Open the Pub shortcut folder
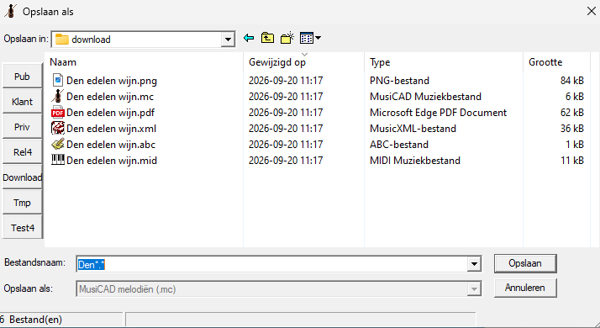The height and width of the screenshot is (328, 600). pos(22,77)
